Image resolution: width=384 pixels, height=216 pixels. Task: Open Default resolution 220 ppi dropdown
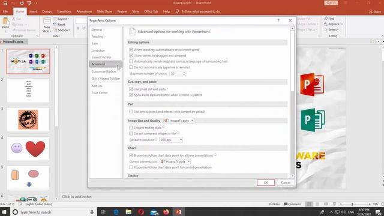[171, 140]
